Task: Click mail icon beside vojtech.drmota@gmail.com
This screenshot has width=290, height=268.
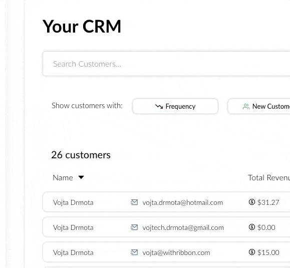Action: pyautogui.click(x=134, y=227)
